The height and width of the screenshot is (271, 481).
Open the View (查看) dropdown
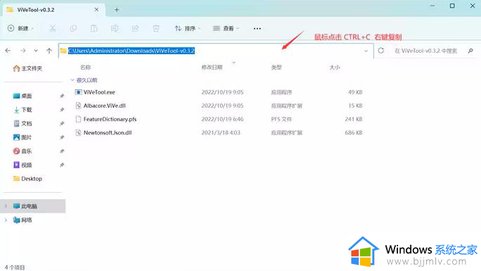tap(226, 28)
